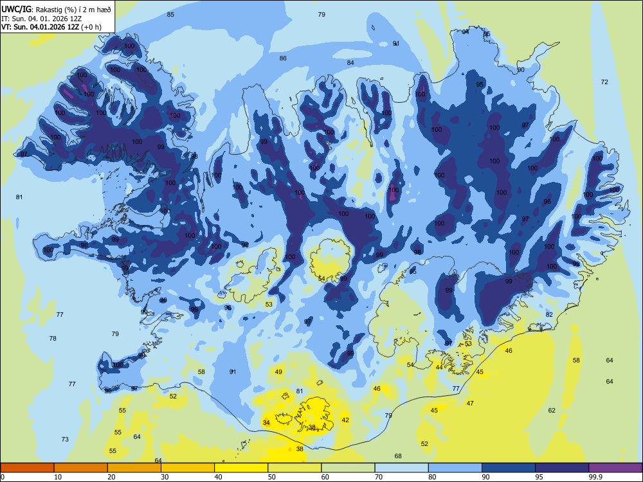643x482 pixels.
Task: Click the legend label "40"
Action: coord(219,477)
